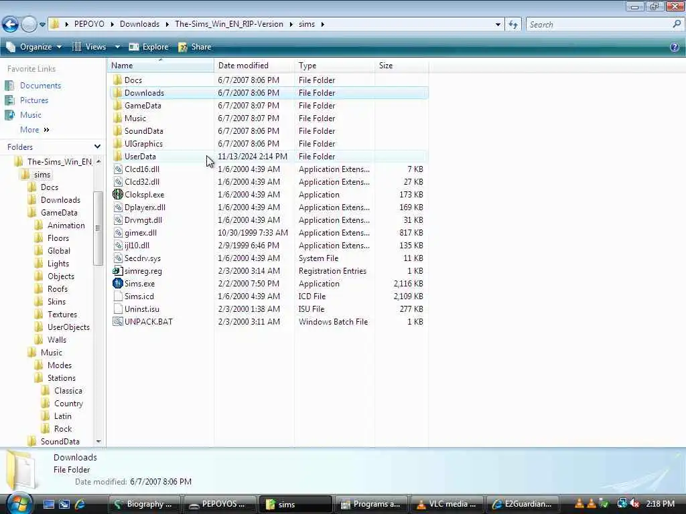This screenshot has height=514, width=686.
Task: Click Downloads in the address breadcrumb
Action: click(x=139, y=24)
